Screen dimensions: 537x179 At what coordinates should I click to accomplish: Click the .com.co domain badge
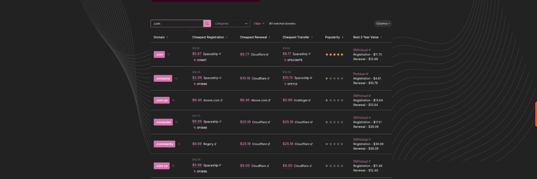pos(162,166)
